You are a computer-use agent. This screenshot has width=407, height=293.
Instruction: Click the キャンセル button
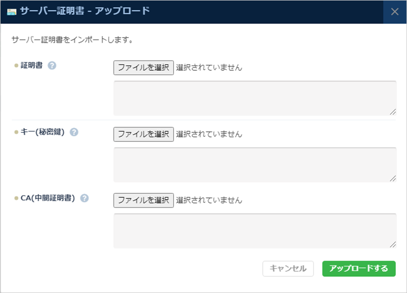click(287, 269)
